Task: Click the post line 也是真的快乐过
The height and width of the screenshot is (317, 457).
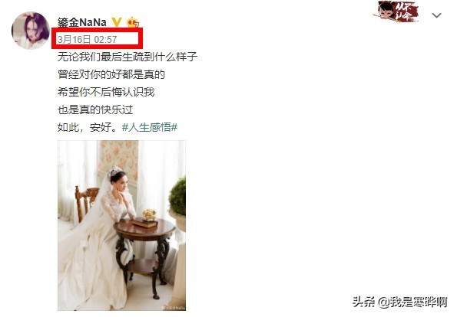Action: coord(95,109)
